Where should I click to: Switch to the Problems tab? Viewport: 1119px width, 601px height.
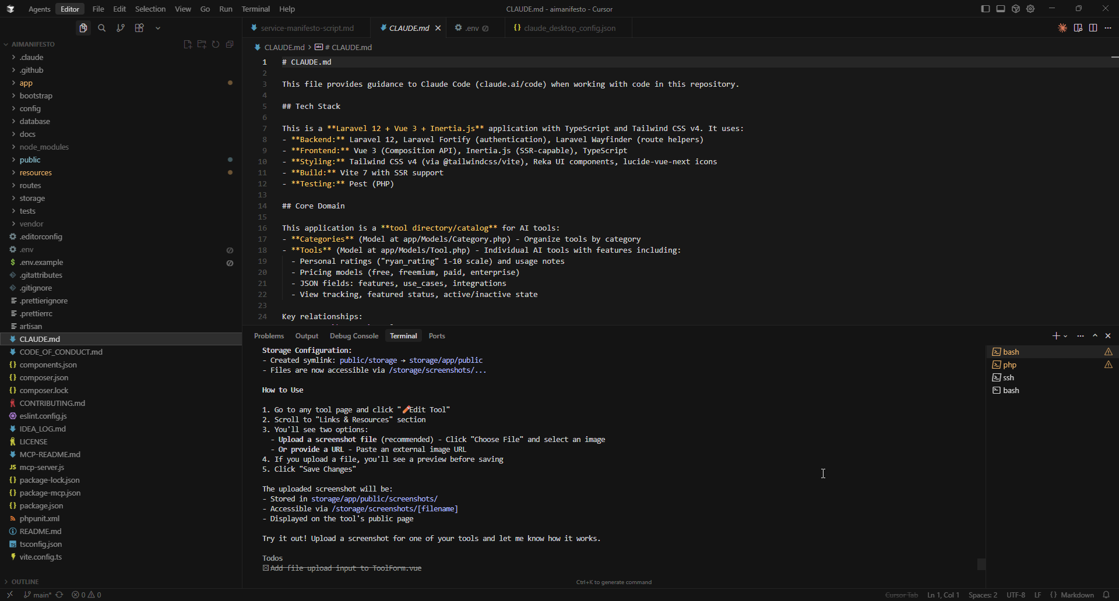click(269, 335)
